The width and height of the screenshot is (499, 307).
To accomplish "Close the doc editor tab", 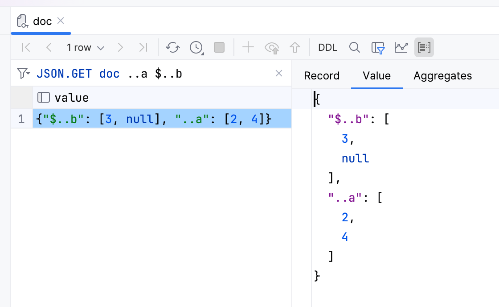I will tap(61, 21).
